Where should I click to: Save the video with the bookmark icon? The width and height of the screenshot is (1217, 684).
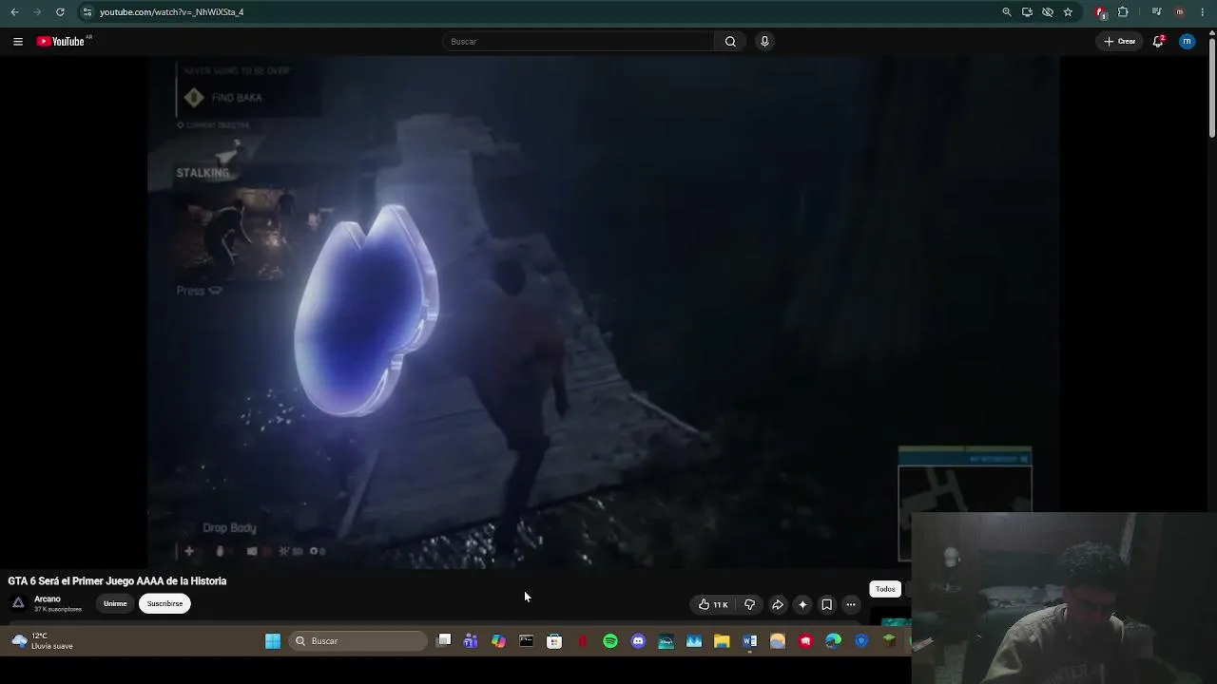click(x=827, y=604)
